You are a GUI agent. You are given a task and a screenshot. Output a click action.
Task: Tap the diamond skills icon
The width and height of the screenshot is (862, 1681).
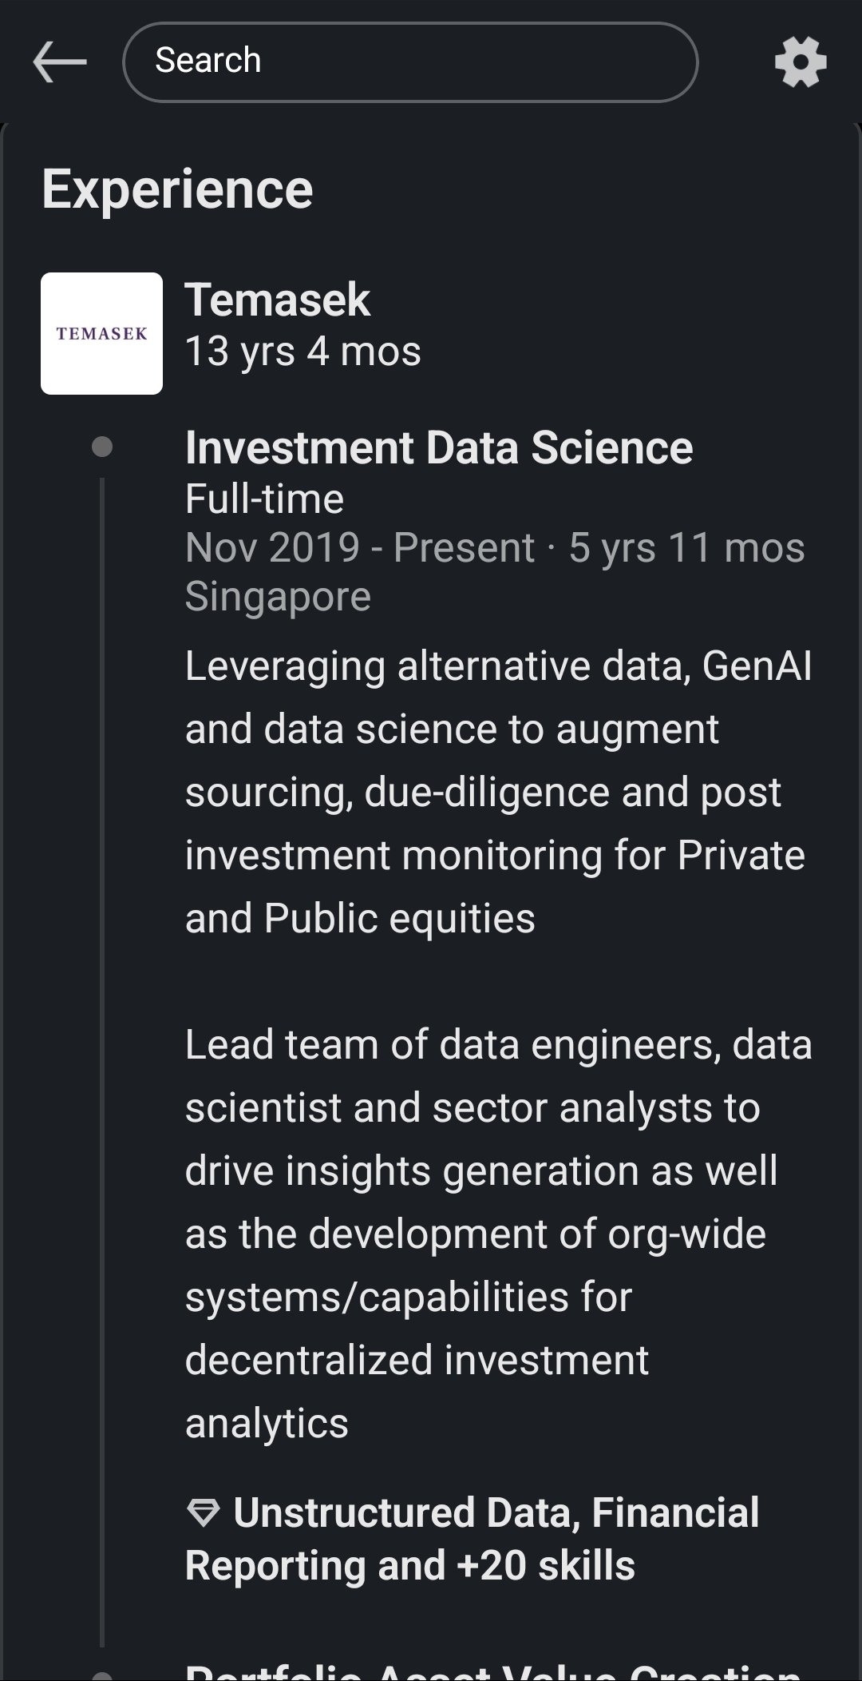click(x=203, y=1512)
